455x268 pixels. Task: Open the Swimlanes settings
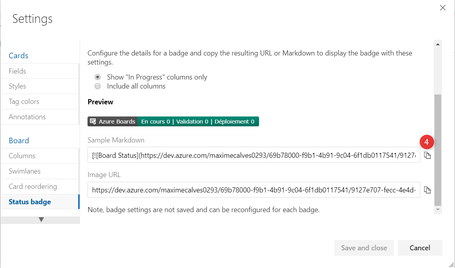[24, 171]
